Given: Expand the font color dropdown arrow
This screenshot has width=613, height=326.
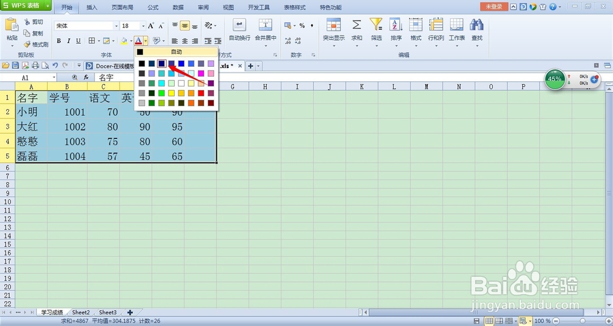Looking at the screenshot, I should tap(145, 40).
